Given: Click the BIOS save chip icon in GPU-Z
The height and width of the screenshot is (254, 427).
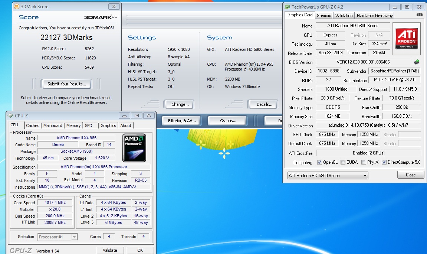Looking at the screenshot, I should (x=416, y=62).
